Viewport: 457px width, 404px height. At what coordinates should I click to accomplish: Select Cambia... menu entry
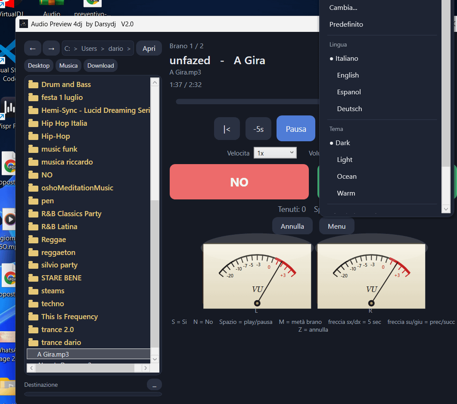(x=343, y=8)
